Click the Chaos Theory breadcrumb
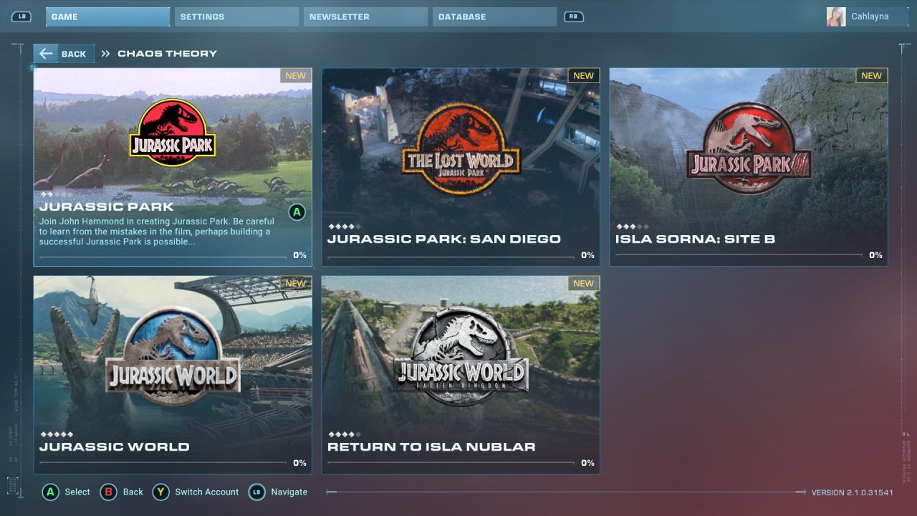 click(x=167, y=54)
